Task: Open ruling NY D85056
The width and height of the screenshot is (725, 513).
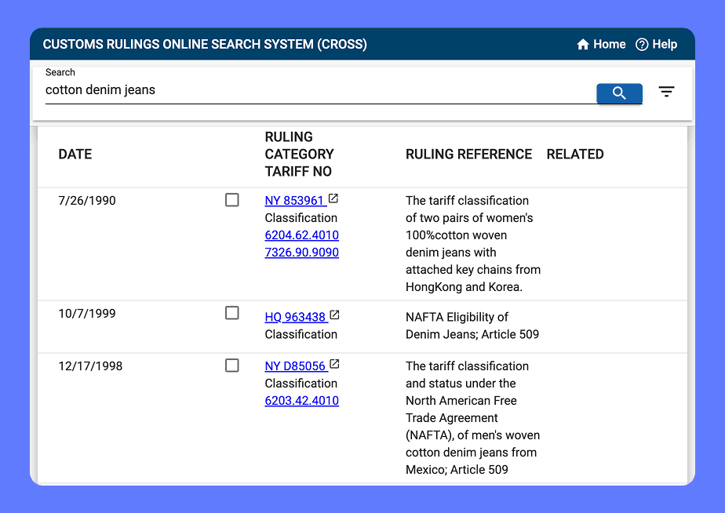Action: pyautogui.click(x=295, y=366)
